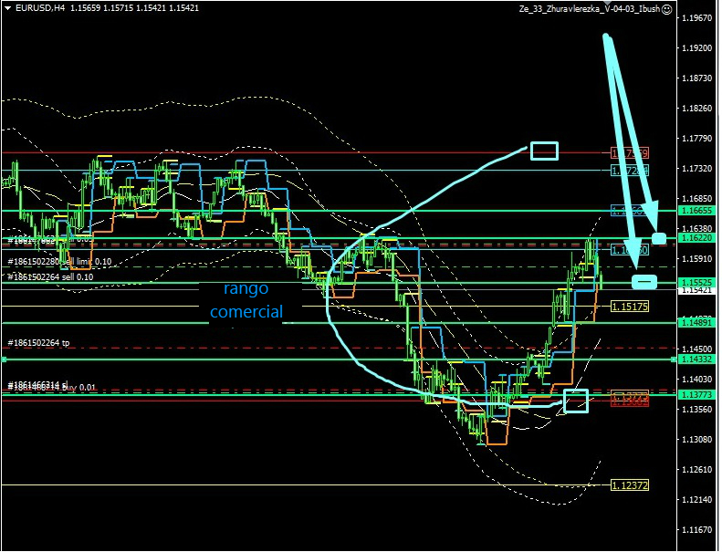Click the Ze_33_Zhuravlerezka expert advisor name
This screenshot has height=552, width=722.
[x=590, y=9]
